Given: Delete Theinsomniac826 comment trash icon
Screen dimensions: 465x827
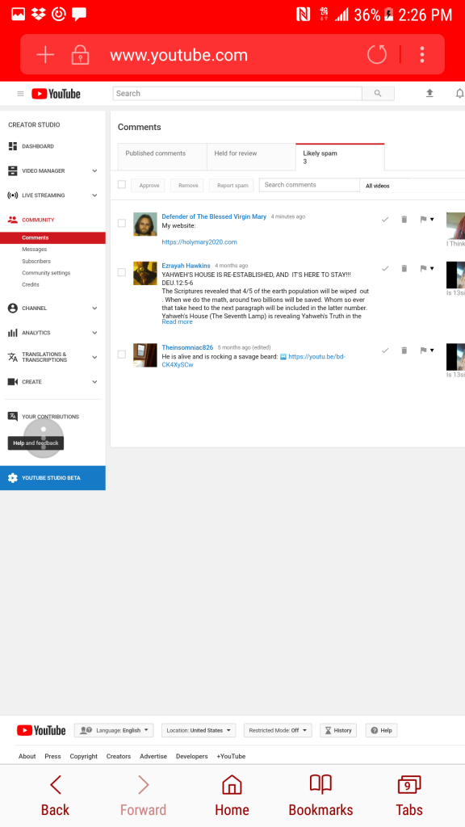Looking at the screenshot, I should tap(404, 351).
